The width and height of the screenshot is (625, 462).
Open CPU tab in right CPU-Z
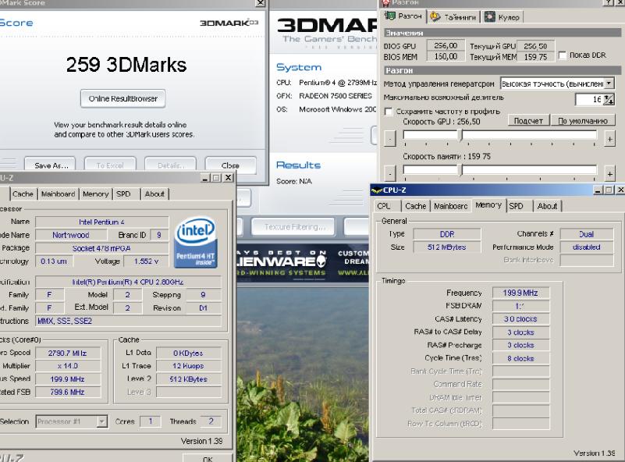coord(384,206)
